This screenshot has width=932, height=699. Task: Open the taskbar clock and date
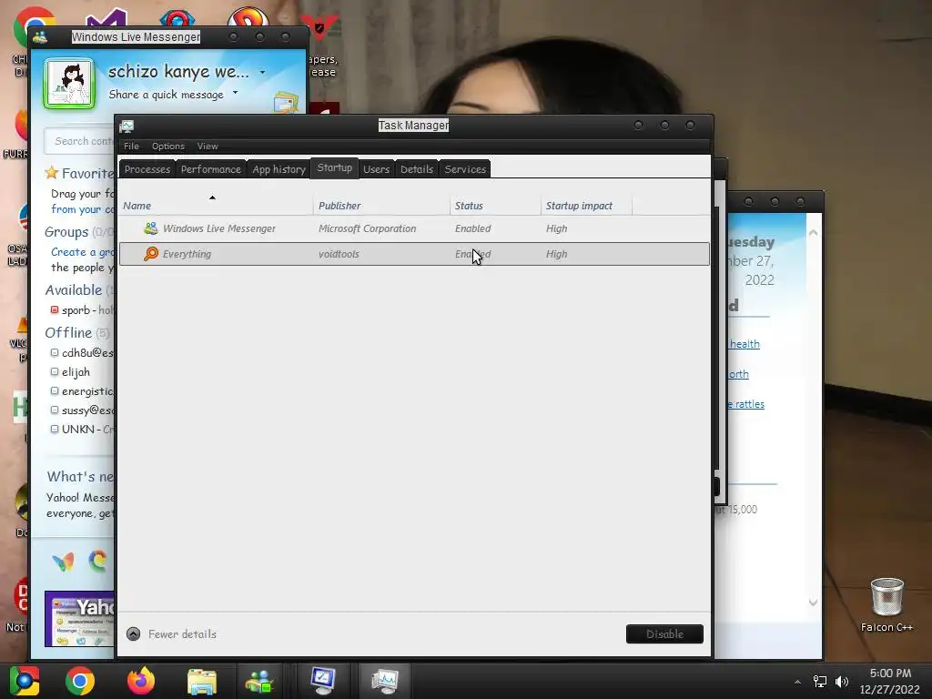click(890, 681)
